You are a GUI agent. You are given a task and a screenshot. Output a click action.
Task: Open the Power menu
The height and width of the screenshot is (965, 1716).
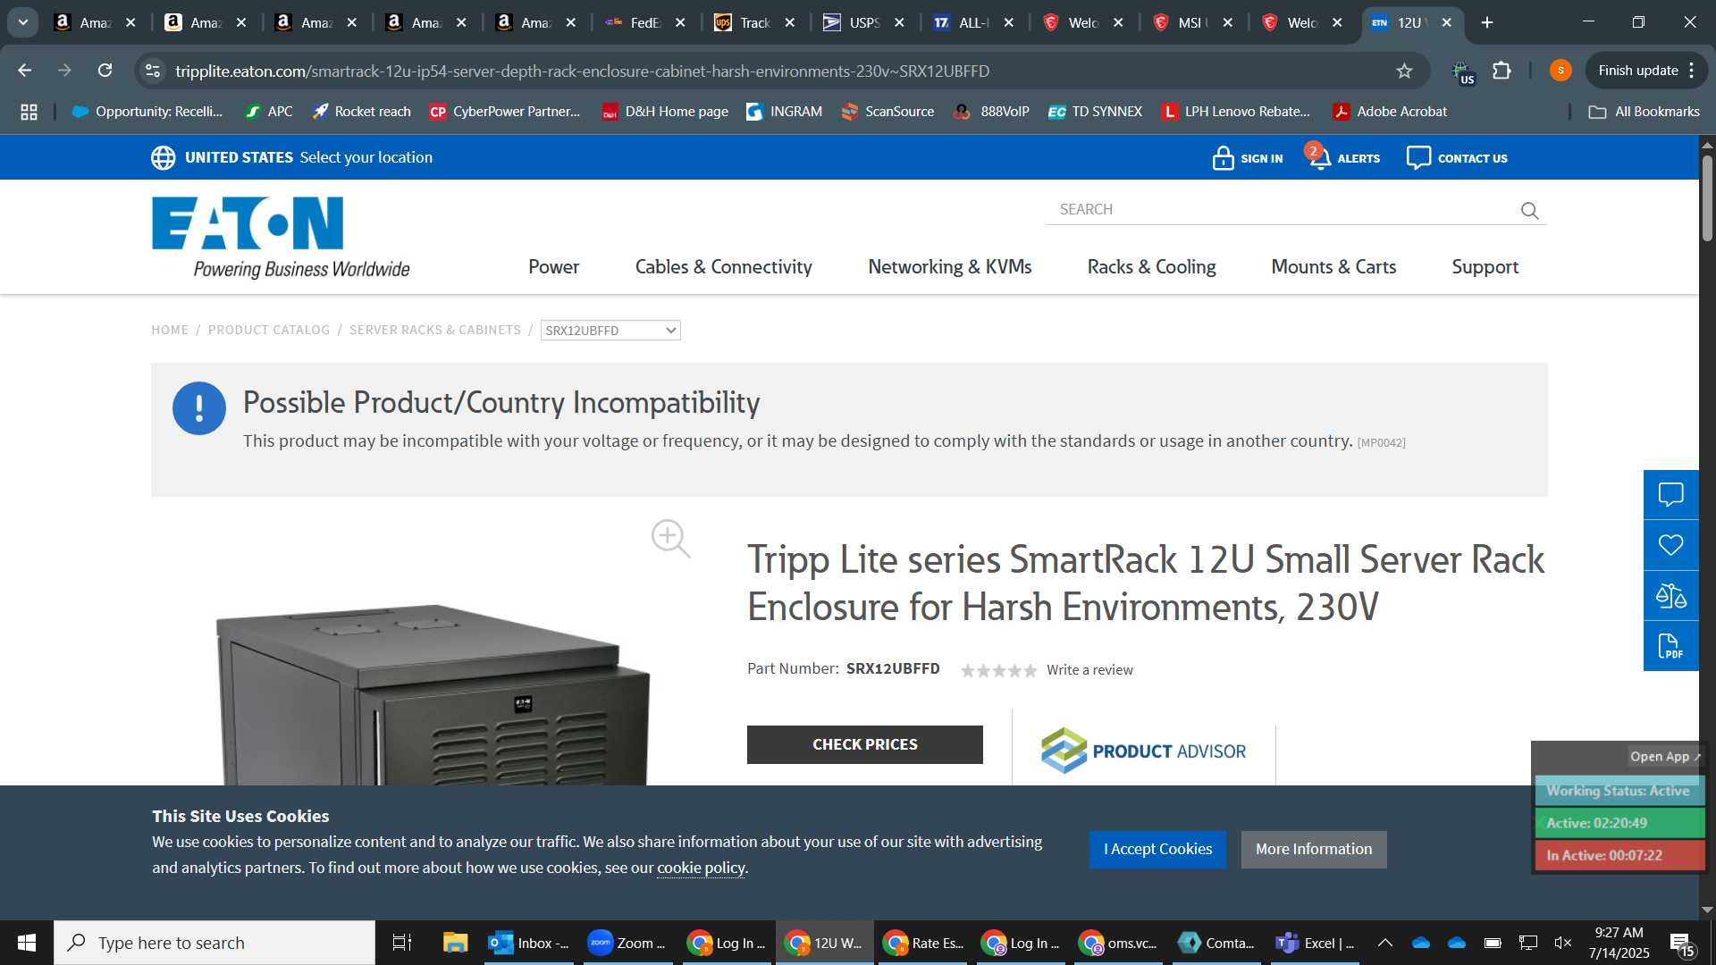point(553,266)
